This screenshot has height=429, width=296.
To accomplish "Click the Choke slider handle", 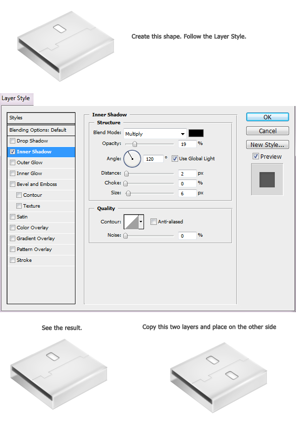I will 125,183.
